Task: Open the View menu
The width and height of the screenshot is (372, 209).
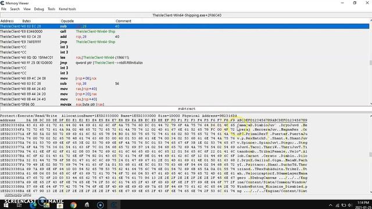Action: coord(27,9)
